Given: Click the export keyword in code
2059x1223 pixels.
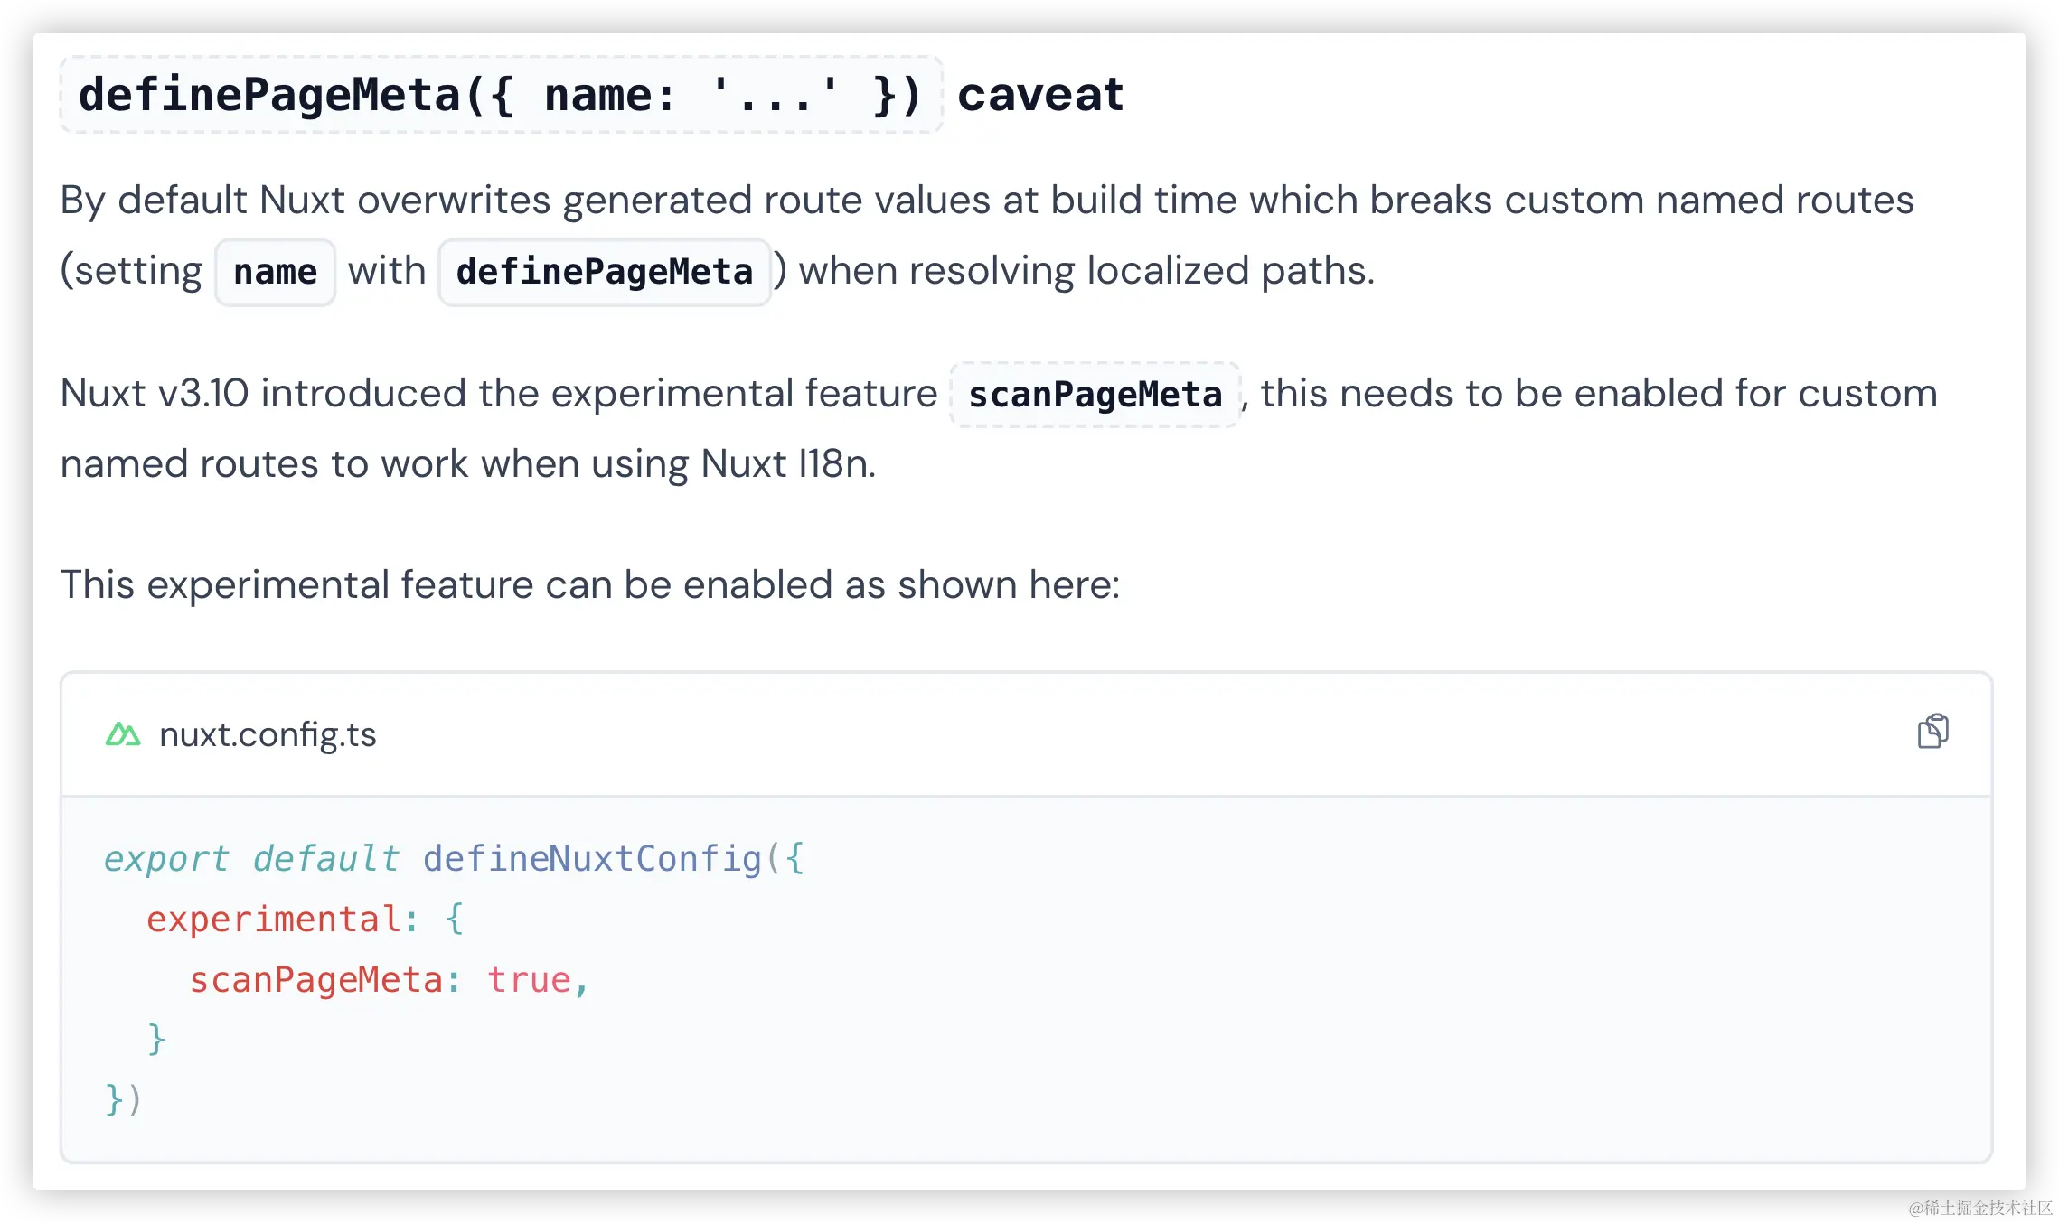Looking at the screenshot, I should [167, 858].
